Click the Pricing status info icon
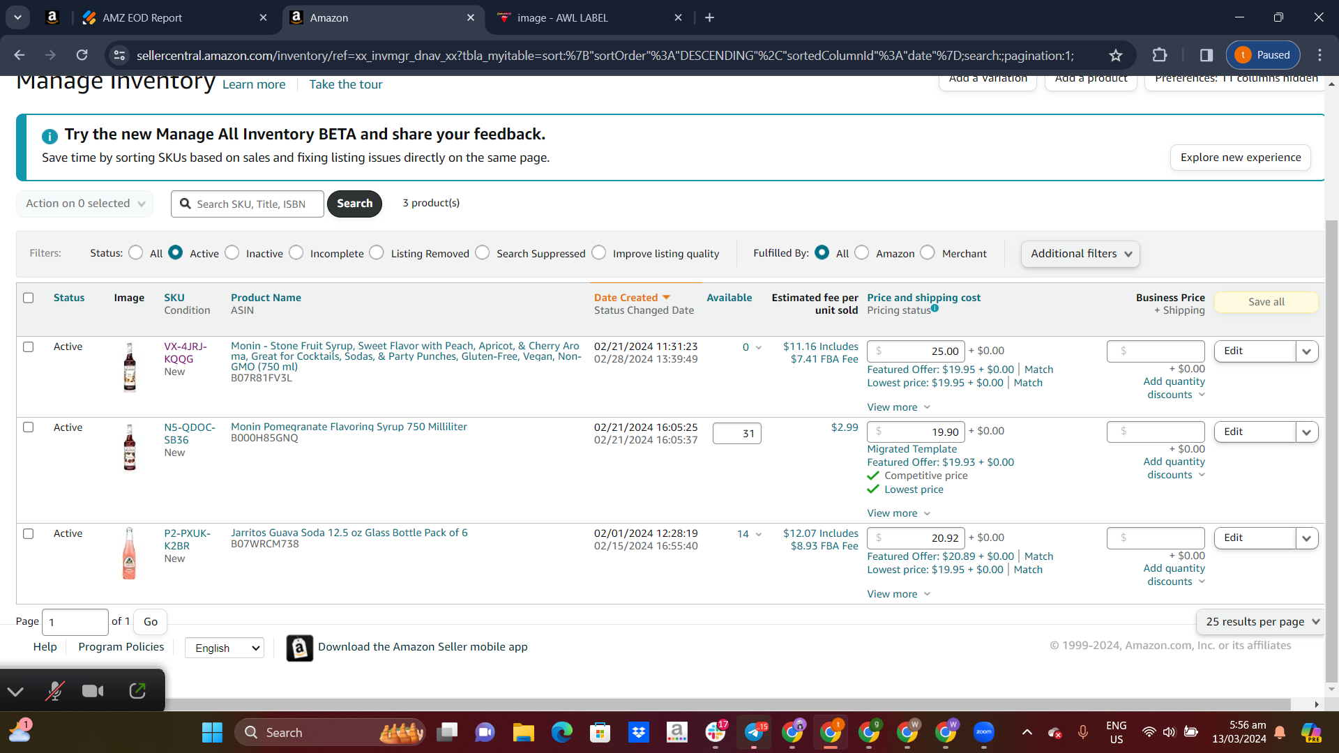This screenshot has height=753, width=1339. [x=935, y=308]
